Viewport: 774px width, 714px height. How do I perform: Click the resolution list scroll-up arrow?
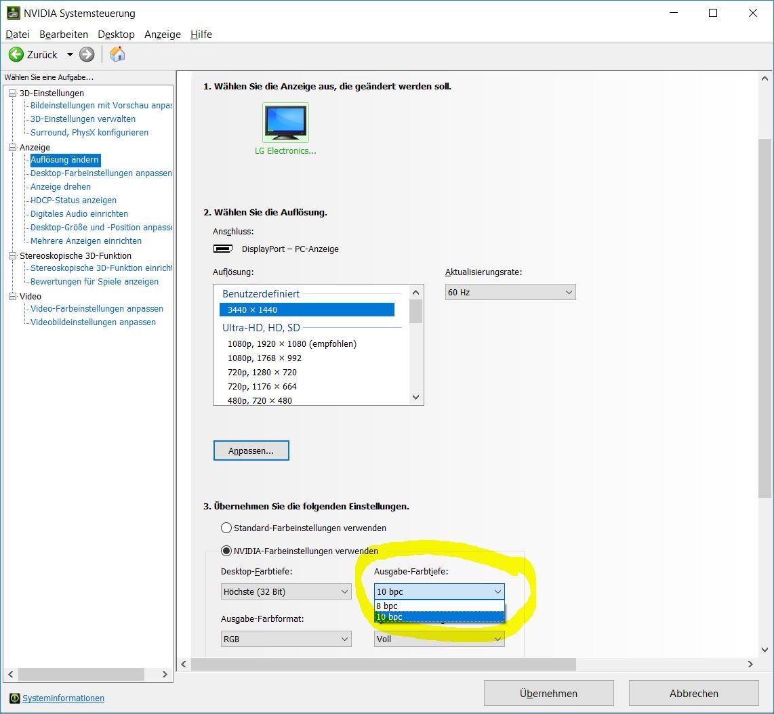415,293
